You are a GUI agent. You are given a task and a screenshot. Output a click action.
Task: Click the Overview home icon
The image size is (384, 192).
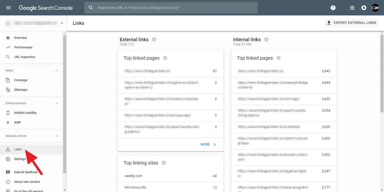tap(8, 38)
